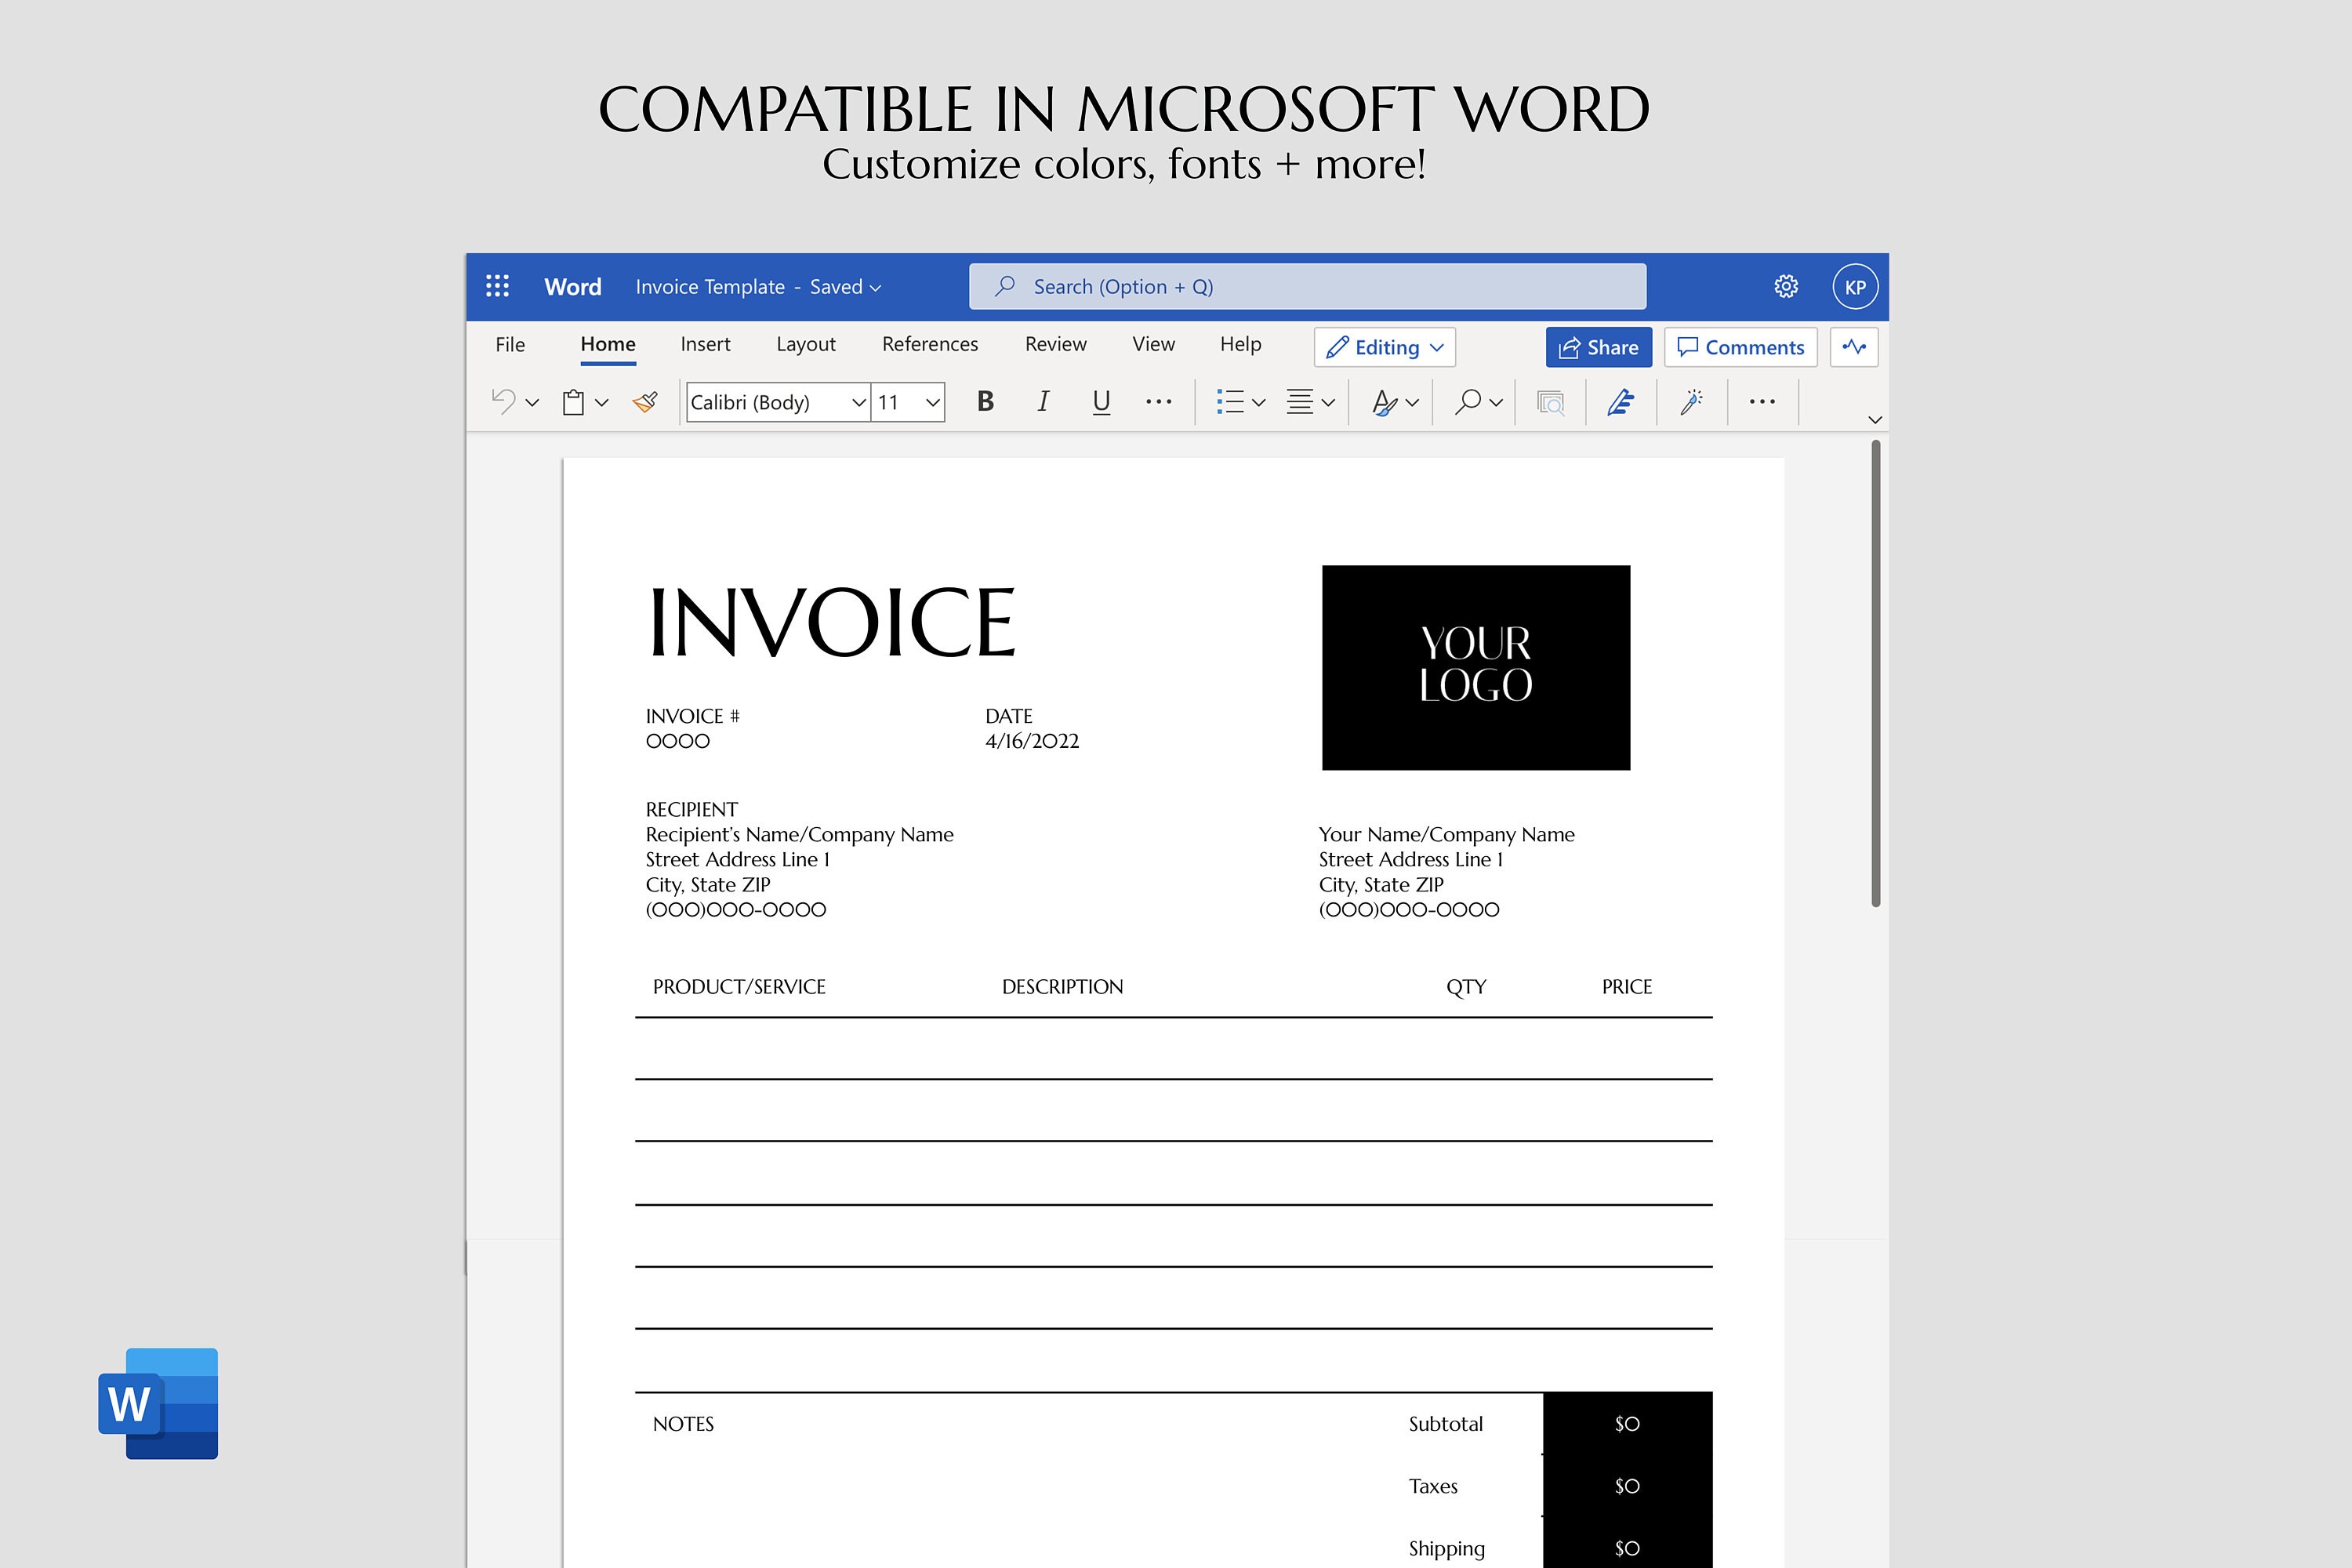Open the Microsoft 365 app launcher waffle icon

tap(497, 287)
